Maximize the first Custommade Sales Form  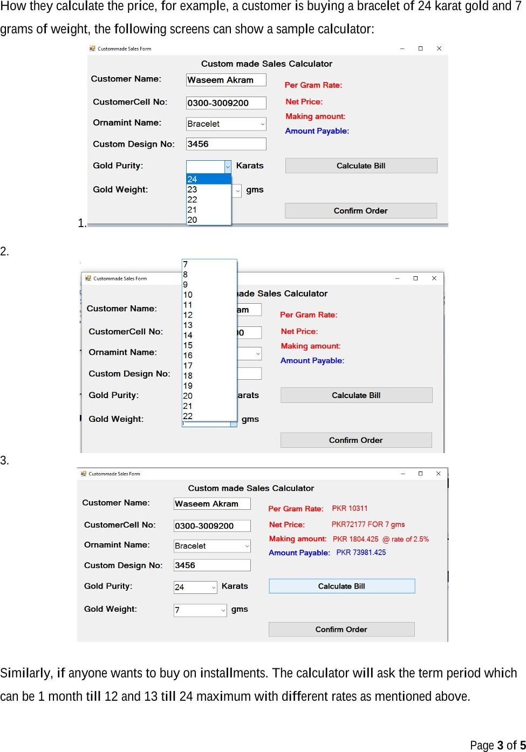click(x=420, y=49)
